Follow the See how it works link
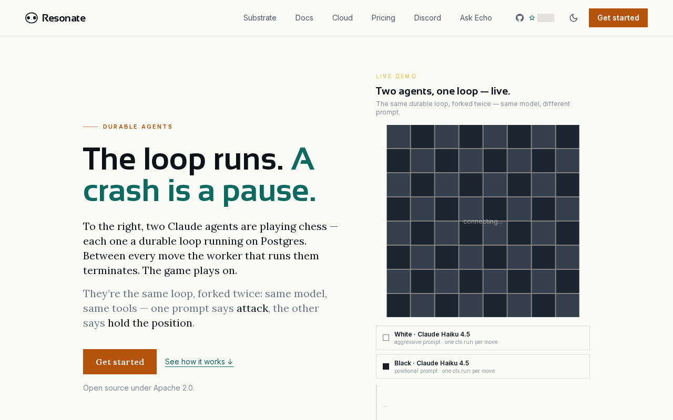673x420 pixels. tap(199, 362)
